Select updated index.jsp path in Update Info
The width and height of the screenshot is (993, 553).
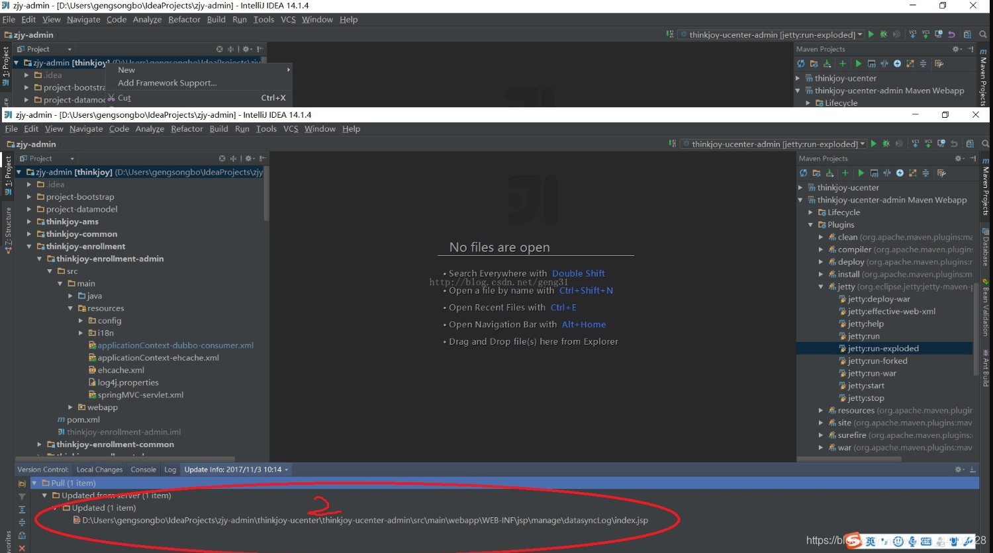tap(365, 521)
